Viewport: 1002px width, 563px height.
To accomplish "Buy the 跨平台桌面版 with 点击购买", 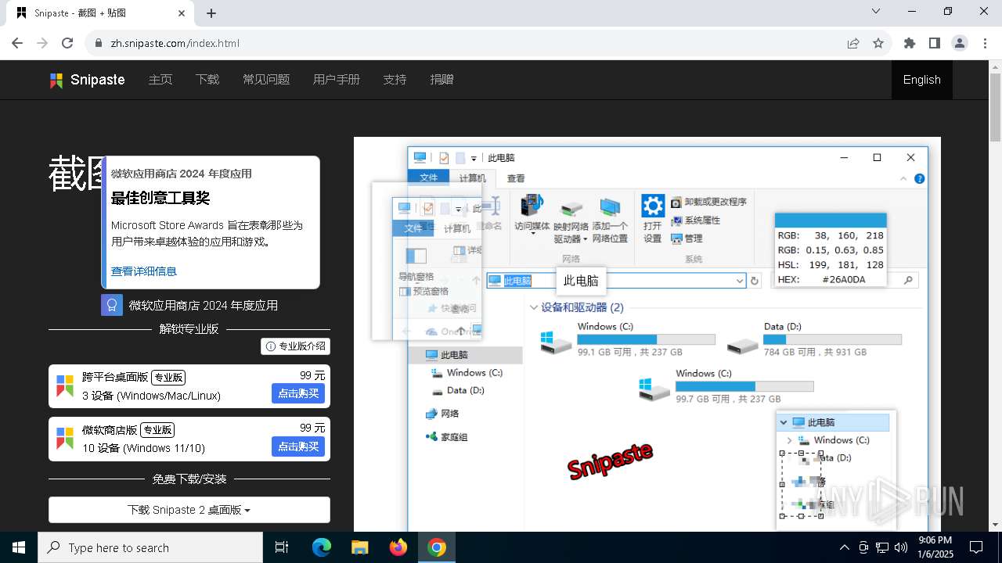I will [298, 393].
